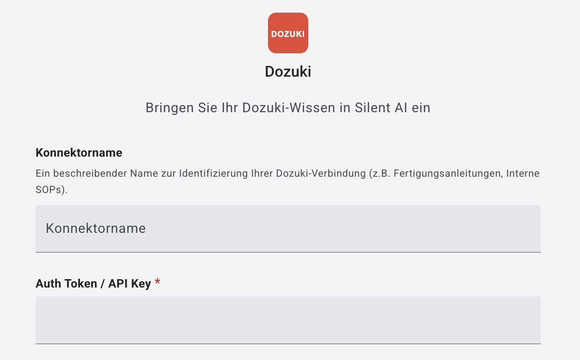Focus the Auth Token / API Key input
The height and width of the screenshot is (360, 580).
click(x=288, y=320)
